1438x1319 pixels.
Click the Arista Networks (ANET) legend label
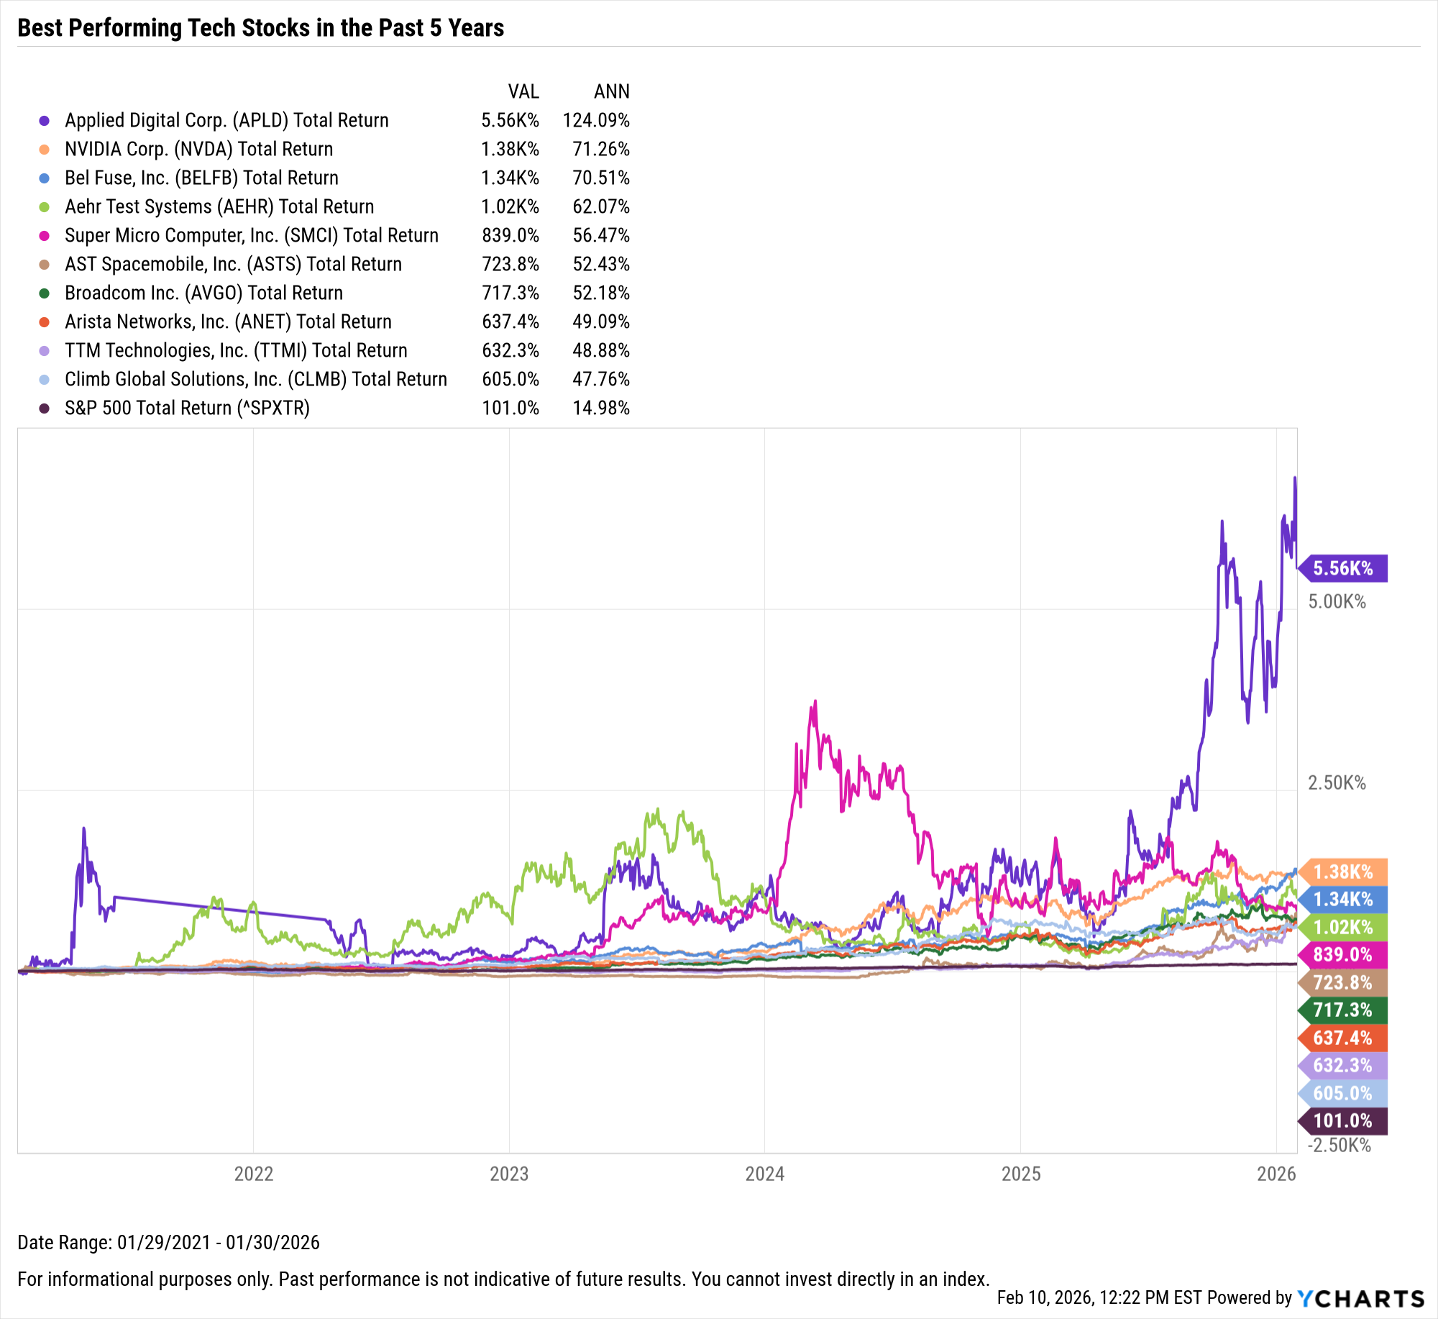[228, 322]
